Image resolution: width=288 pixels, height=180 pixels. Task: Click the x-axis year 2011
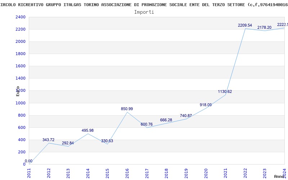(x=29, y=173)
